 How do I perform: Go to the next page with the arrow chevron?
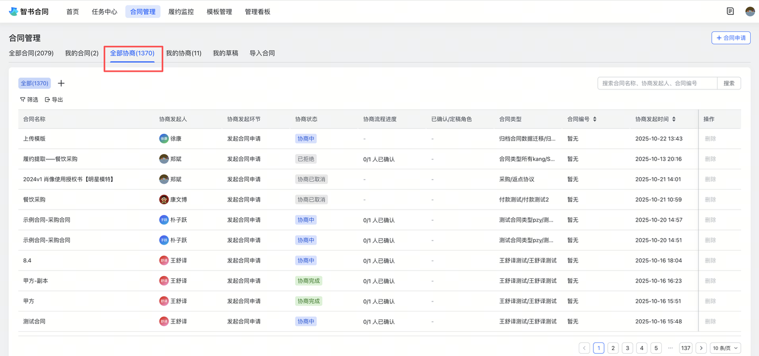coord(701,348)
